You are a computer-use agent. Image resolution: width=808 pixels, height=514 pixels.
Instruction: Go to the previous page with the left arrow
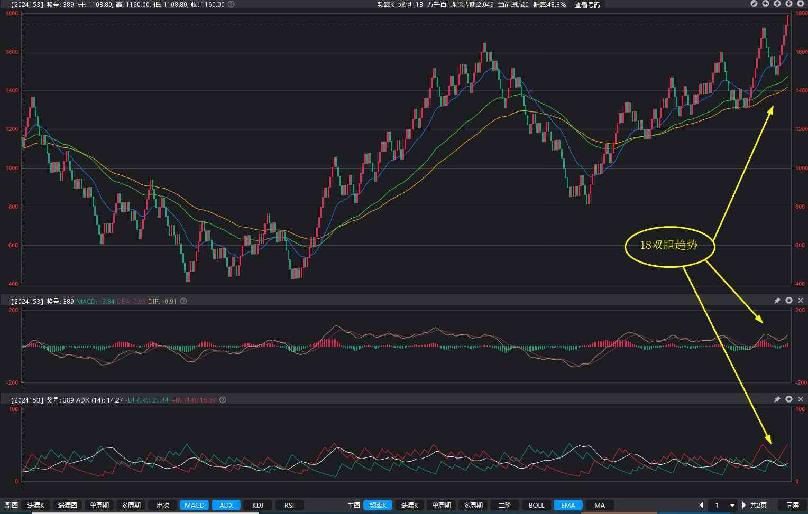pos(702,506)
